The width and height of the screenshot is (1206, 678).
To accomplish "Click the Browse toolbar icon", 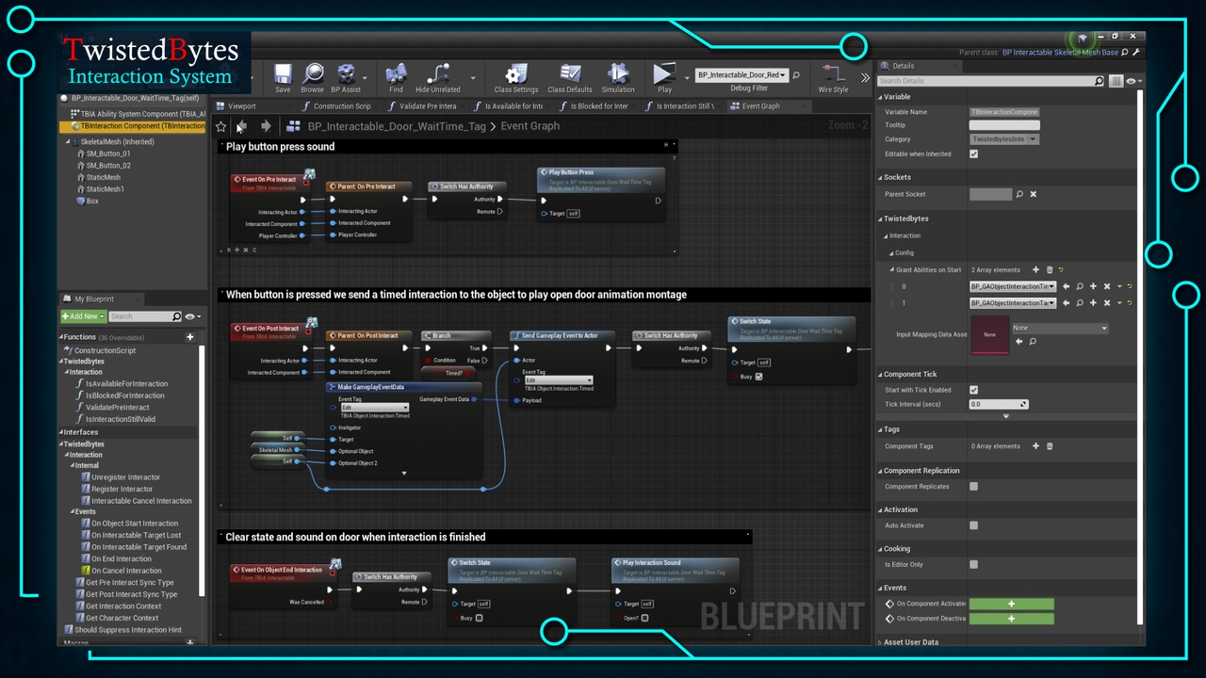I will point(312,77).
